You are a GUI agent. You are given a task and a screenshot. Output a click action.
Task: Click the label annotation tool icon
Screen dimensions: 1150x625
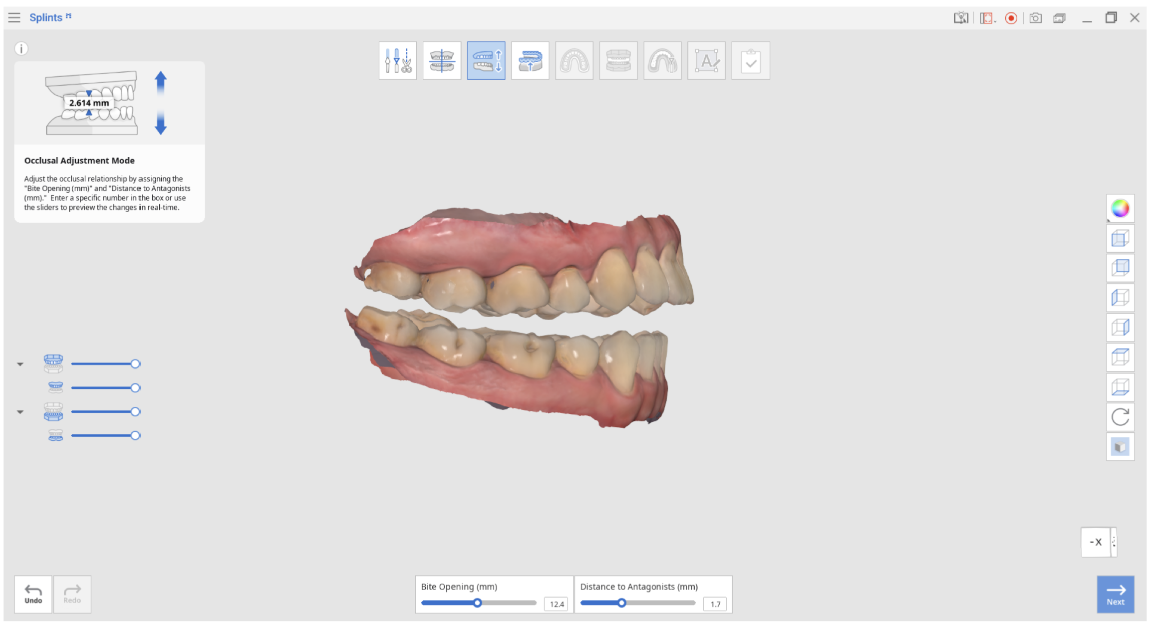(x=706, y=60)
